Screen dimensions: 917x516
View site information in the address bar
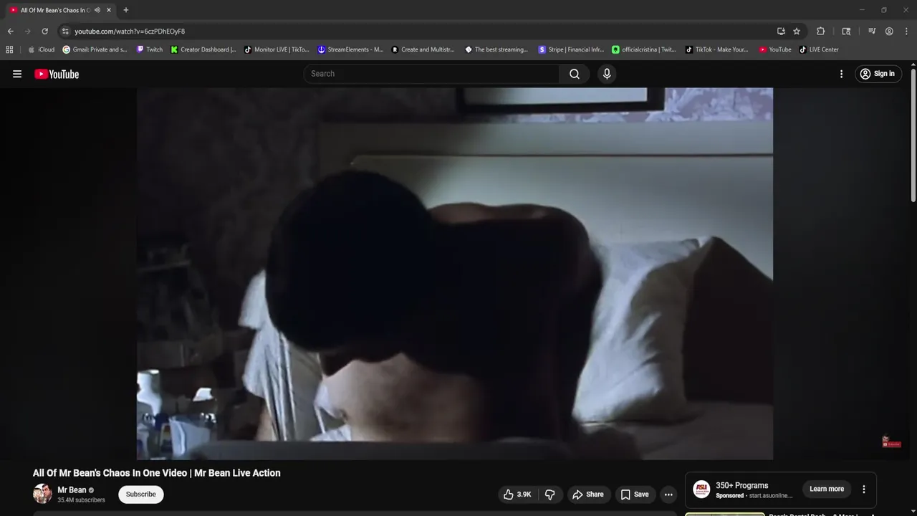65,32
